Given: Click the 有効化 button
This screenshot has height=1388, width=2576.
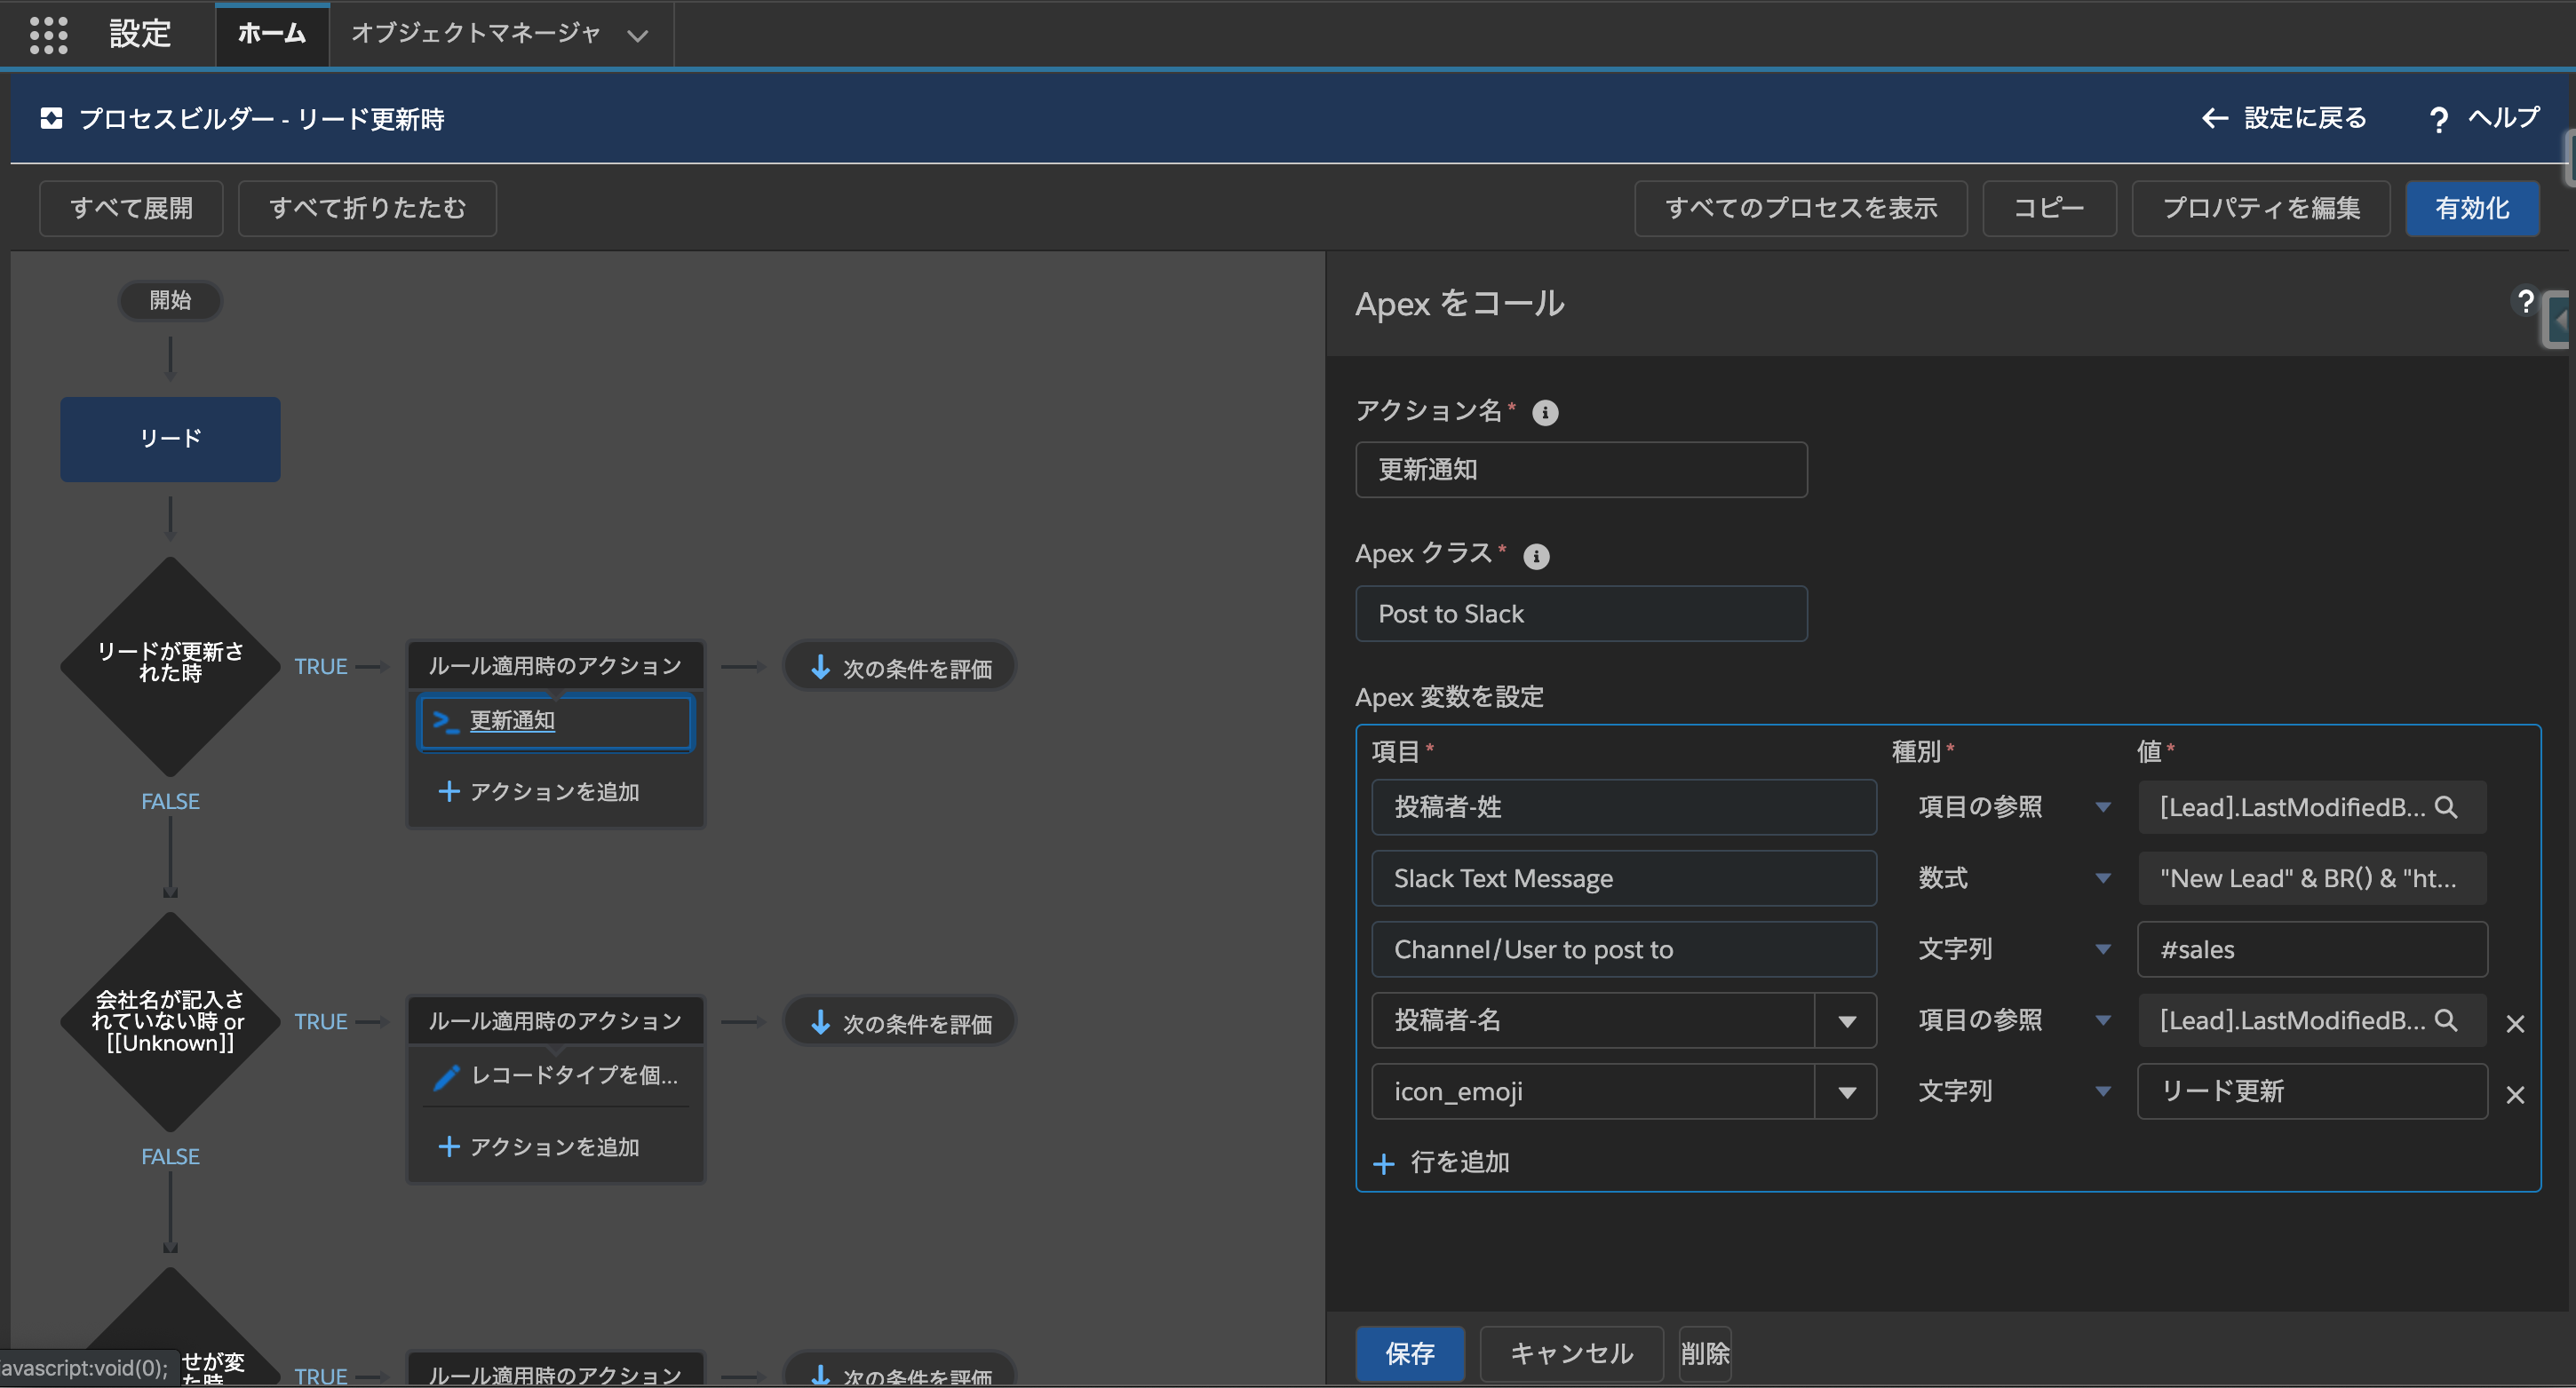Looking at the screenshot, I should point(2471,208).
